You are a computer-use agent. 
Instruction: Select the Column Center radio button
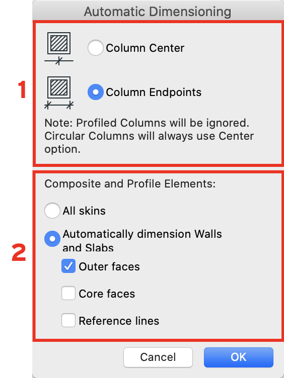[96, 48]
